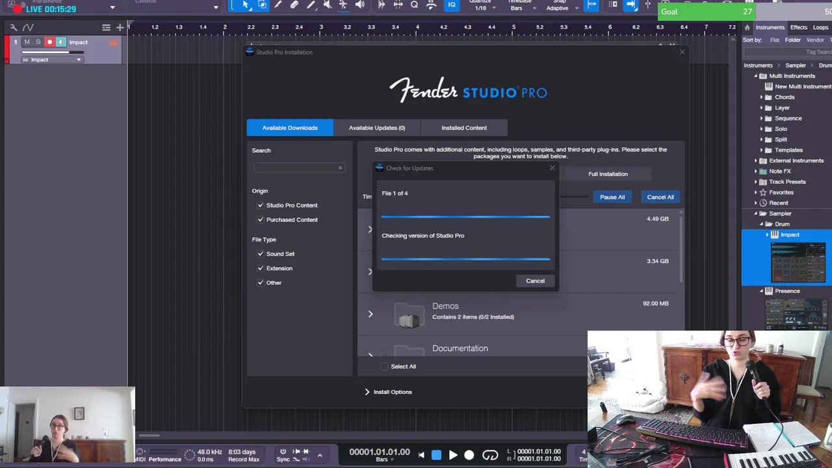Show automation curve icon above tracks

(28, 27)
